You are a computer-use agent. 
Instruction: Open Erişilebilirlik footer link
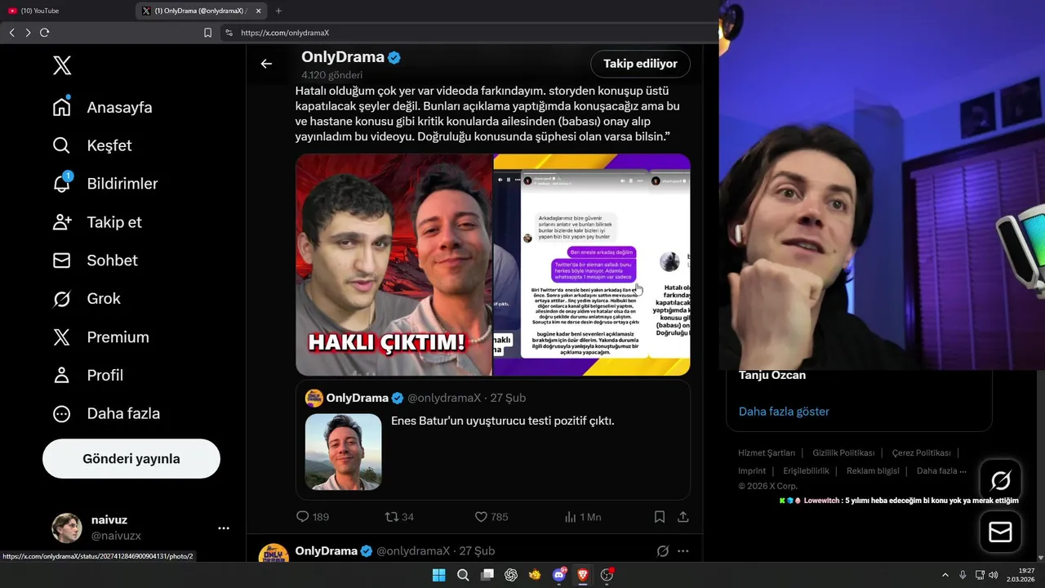(x=806, y=470)
